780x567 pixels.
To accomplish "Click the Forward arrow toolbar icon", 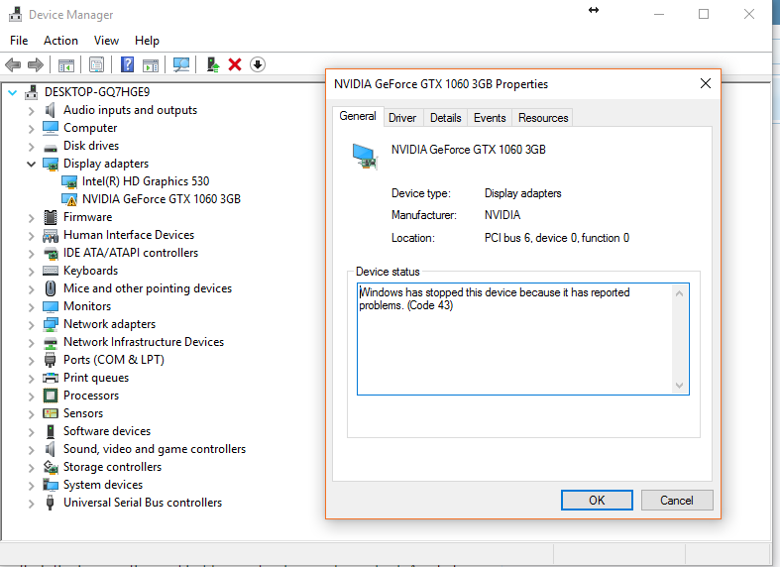I will pyautogui.click(x=36, y=64).
